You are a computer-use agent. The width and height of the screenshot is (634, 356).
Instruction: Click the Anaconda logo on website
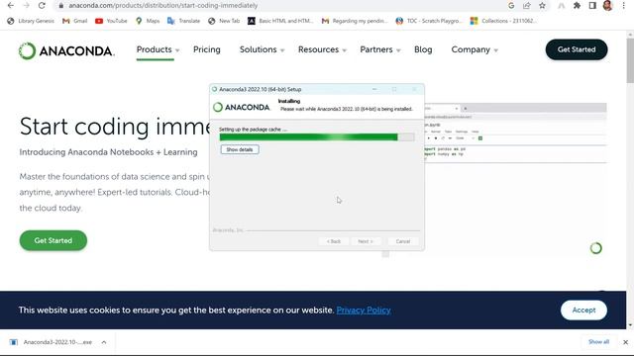pyautogui.click(x=66, y=50)
